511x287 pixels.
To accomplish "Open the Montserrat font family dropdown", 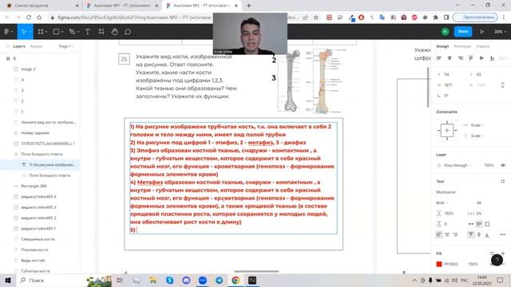I will (446, 192).
